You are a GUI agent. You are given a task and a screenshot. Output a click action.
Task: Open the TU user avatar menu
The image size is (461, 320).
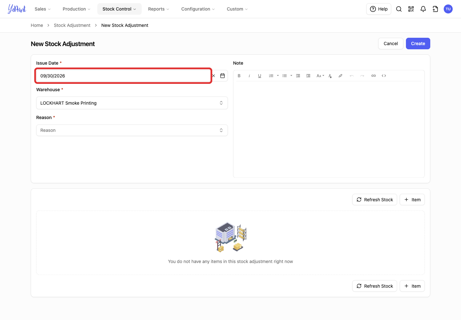click(448, 9)
